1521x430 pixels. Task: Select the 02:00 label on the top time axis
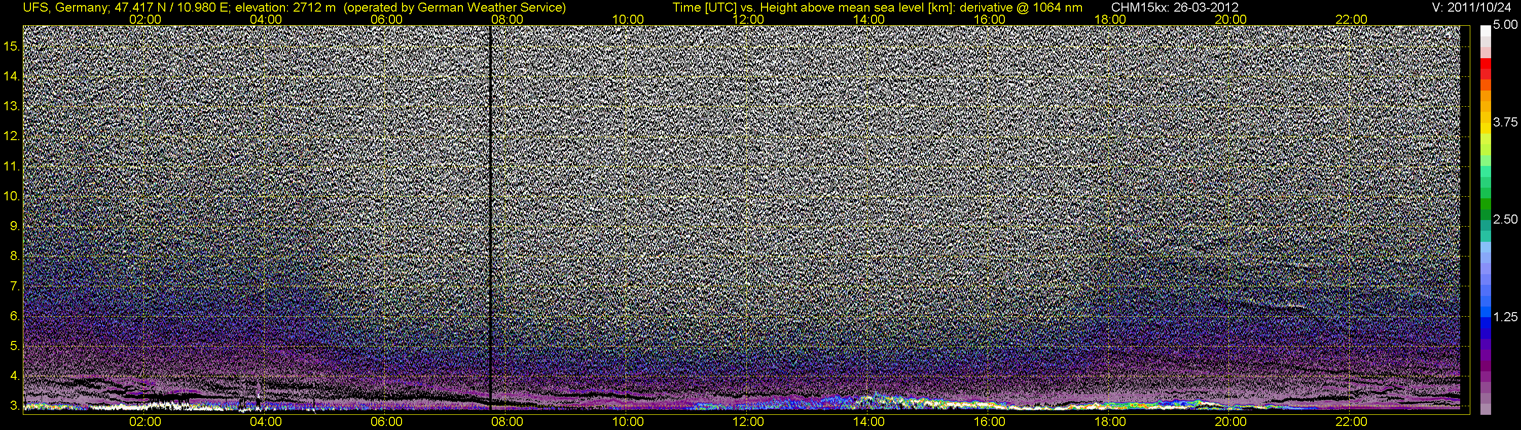click(145, 19)
